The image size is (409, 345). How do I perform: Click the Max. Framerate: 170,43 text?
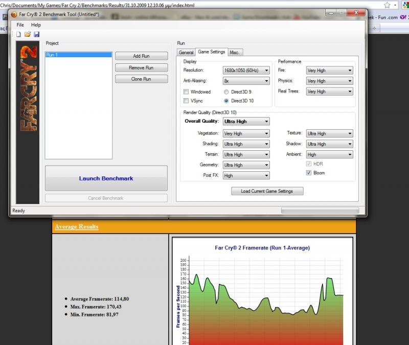(x=96, y=307)
